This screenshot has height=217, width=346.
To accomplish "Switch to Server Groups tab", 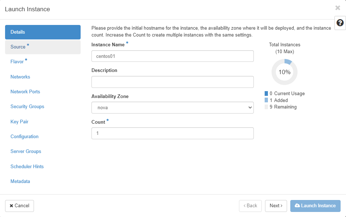I will click(x=26, y=152).
